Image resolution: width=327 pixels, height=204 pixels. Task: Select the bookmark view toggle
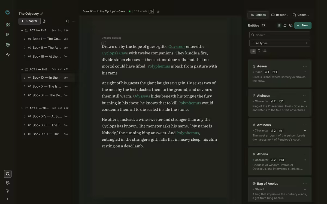(259, 51)
